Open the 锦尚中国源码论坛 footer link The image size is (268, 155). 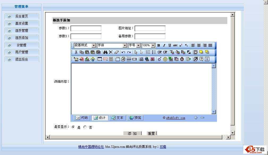tap(91, 147)
